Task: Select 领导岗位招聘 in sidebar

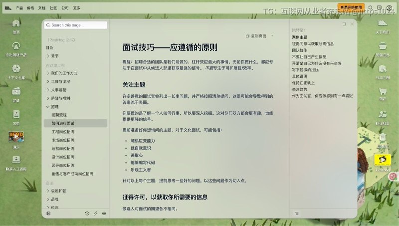Action: pos(63,166)
